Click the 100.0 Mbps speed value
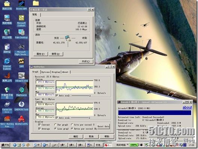The width and height of the screenshot is (198, 149). click(x=81, y=30)
